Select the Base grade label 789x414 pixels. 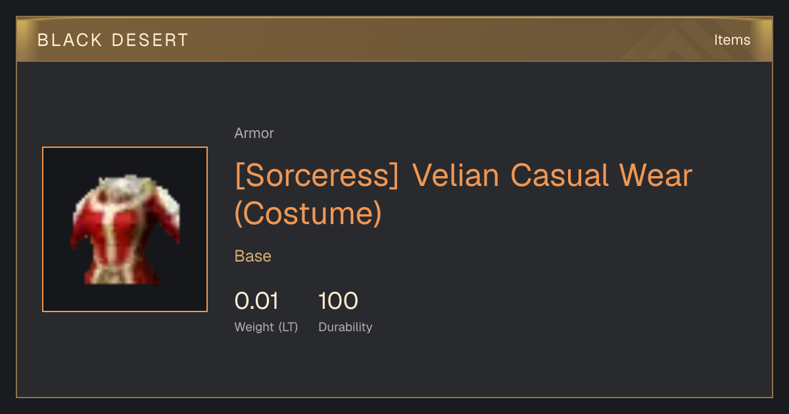(253, 256)
